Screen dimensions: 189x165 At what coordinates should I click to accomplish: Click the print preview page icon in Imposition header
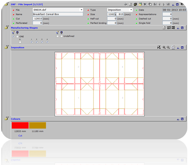(x=173, y=48)
